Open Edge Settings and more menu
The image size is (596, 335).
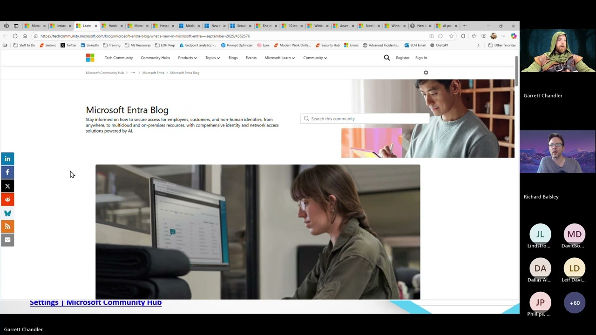[503, 36]
